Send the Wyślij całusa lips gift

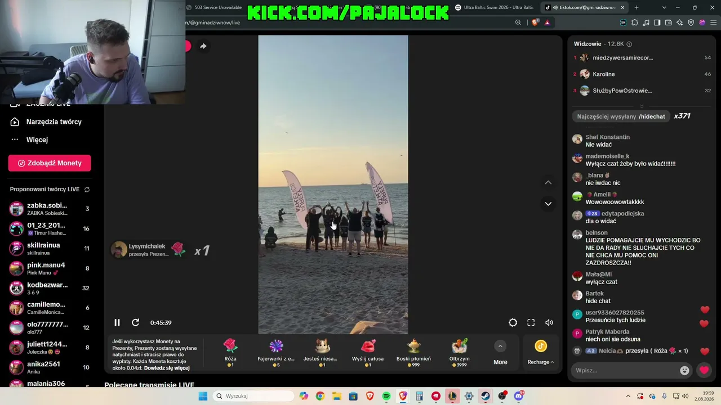pos(368,353)
